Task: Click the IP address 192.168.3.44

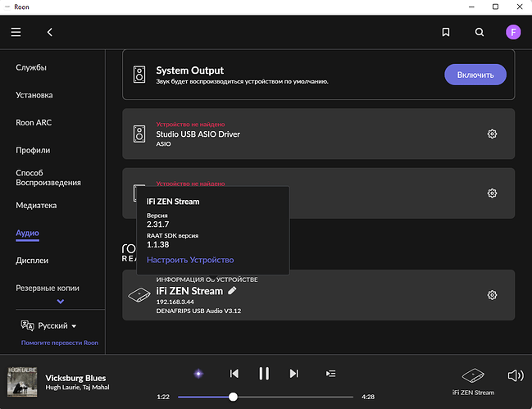Action: 175,302
